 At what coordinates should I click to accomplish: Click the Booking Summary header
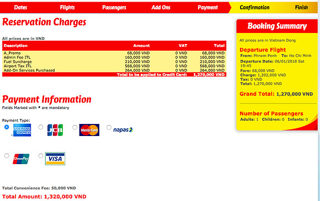tap(277, 26)
